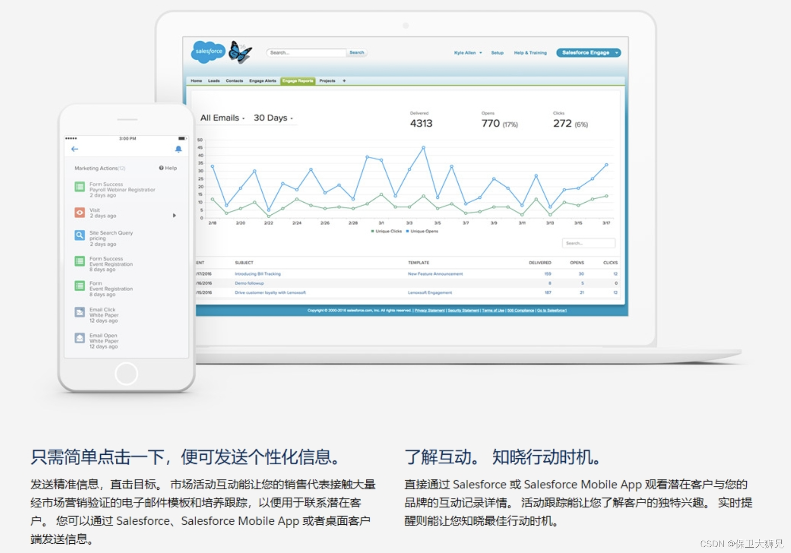791x553 pixels.
Task: Sort by the SUBJECT column header
Action: pos(244,262)
